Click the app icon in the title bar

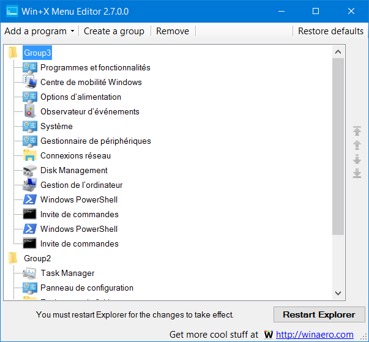(x=12, y=11)
